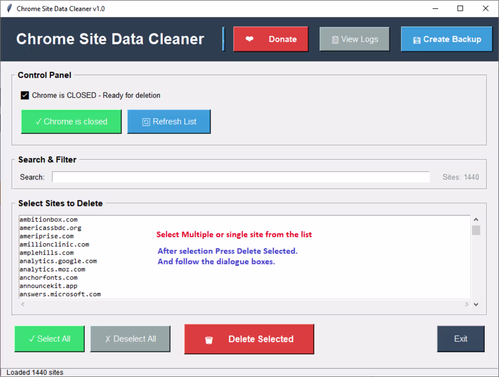Select ambitionbox.com in the list
The height and width of the screenshot is (377, 499).
tap(49, 220)
